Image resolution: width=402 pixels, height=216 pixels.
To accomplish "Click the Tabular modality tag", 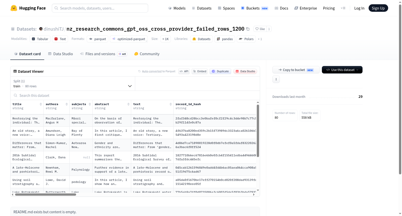I will (40, 39).
